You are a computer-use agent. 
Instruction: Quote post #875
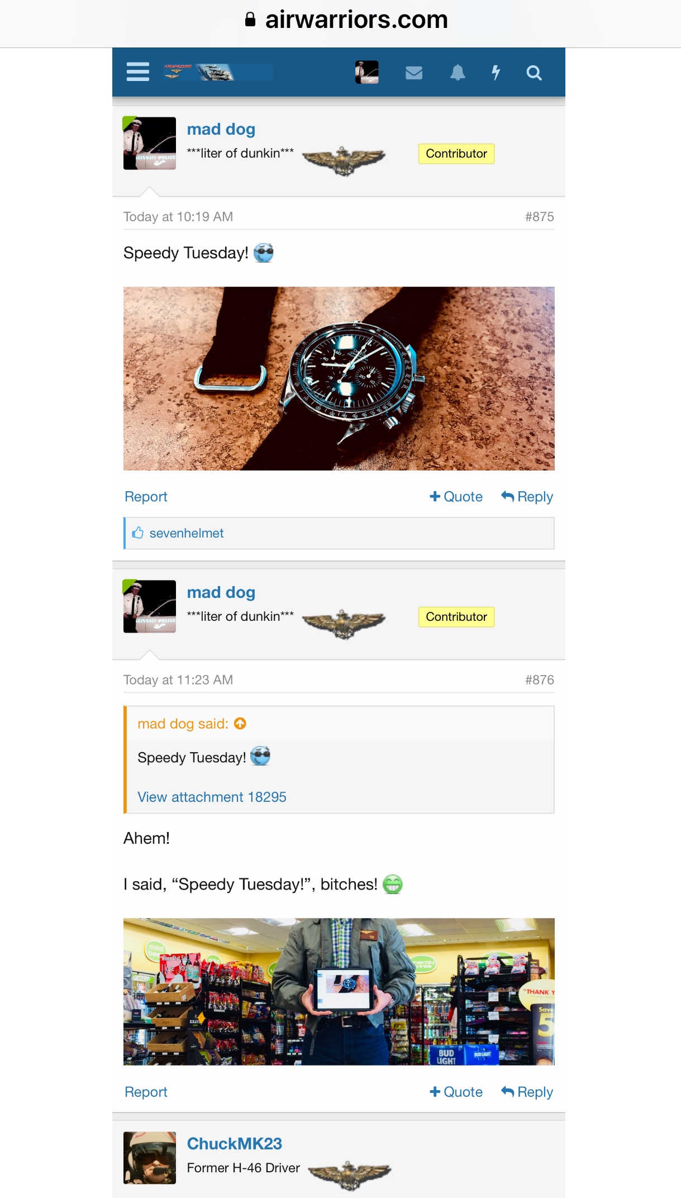pos(456,497)
